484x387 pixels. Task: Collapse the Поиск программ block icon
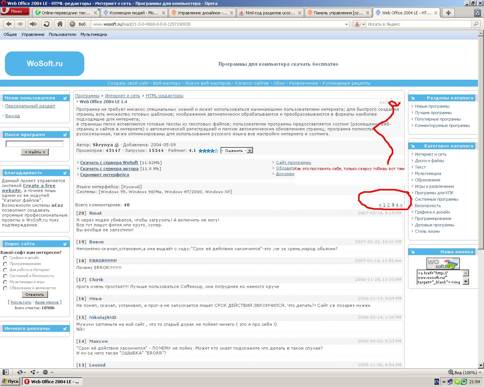[65, 135]
